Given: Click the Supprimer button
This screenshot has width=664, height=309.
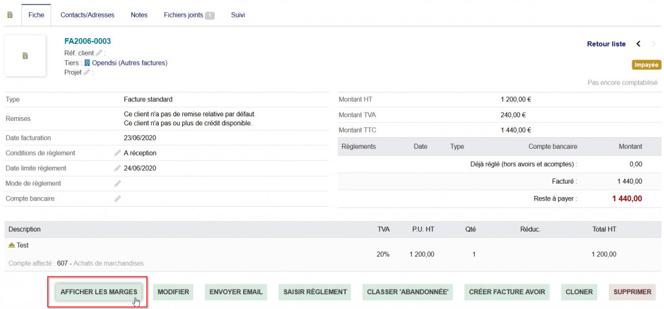Looking at the screenshot, I should point(632,292).
